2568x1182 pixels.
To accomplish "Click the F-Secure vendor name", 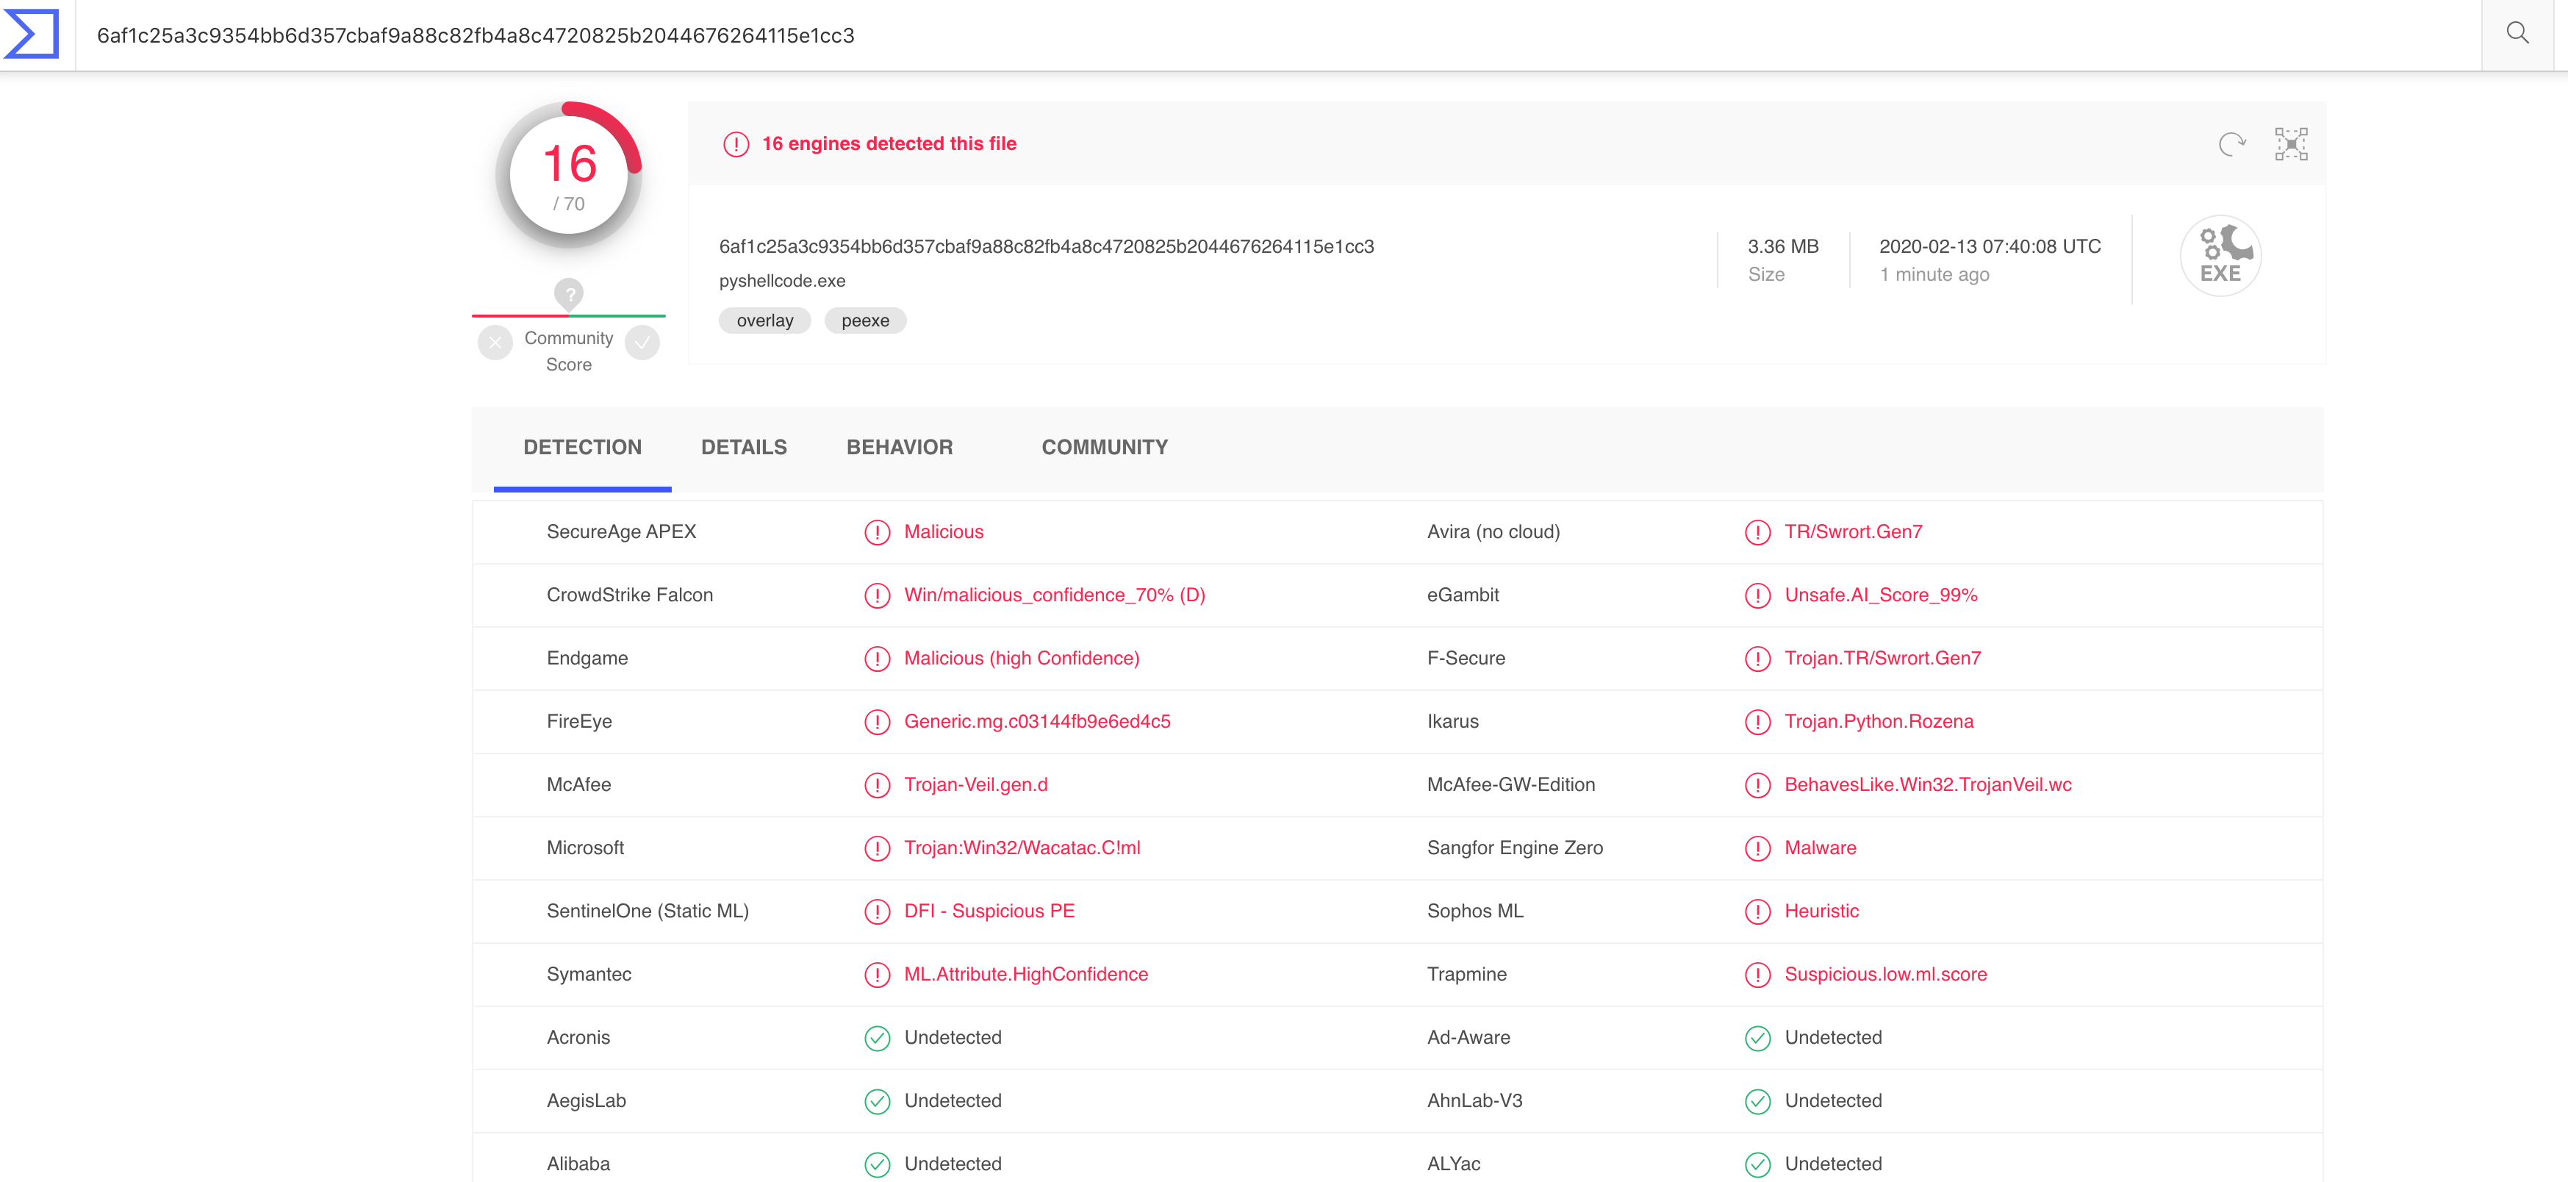I will click(1466, 658).
